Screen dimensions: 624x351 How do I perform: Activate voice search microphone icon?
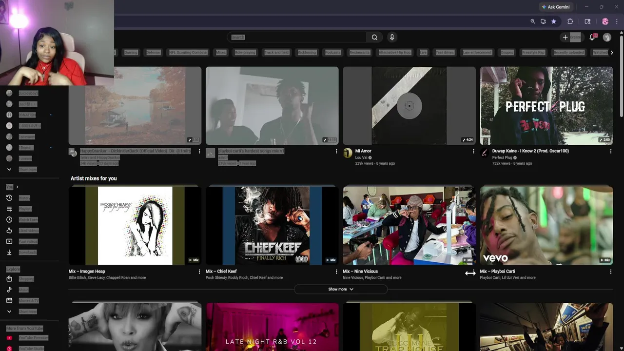[x=392, y=37]
